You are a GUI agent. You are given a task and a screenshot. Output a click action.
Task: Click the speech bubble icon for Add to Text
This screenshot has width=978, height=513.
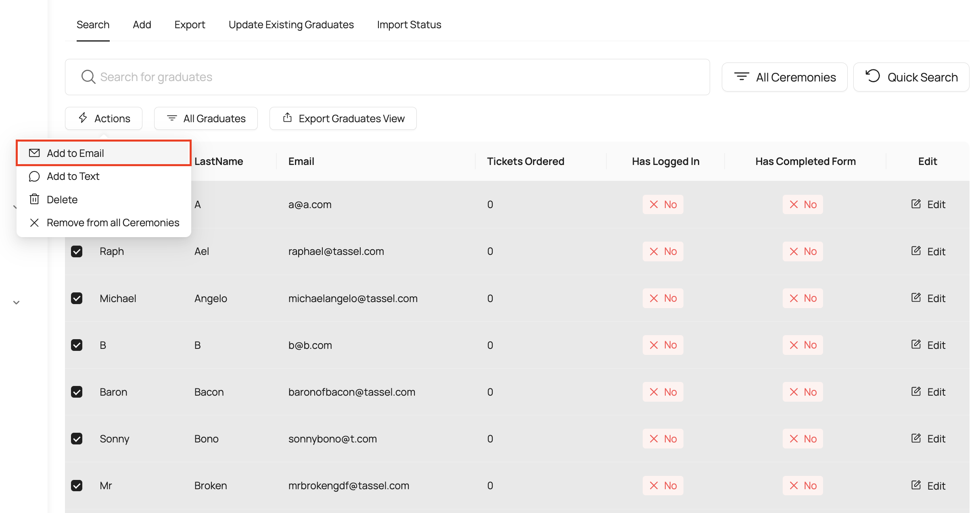(34, 176)
